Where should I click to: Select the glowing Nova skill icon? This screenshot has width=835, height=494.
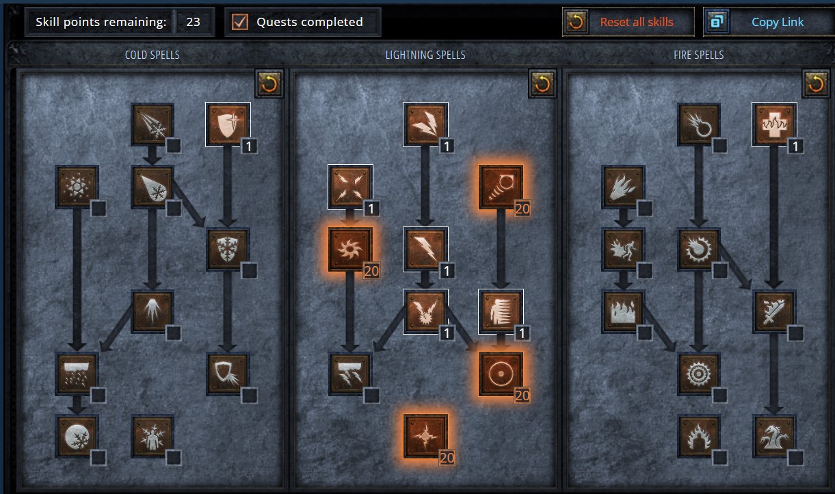click(x=350, y=249)
